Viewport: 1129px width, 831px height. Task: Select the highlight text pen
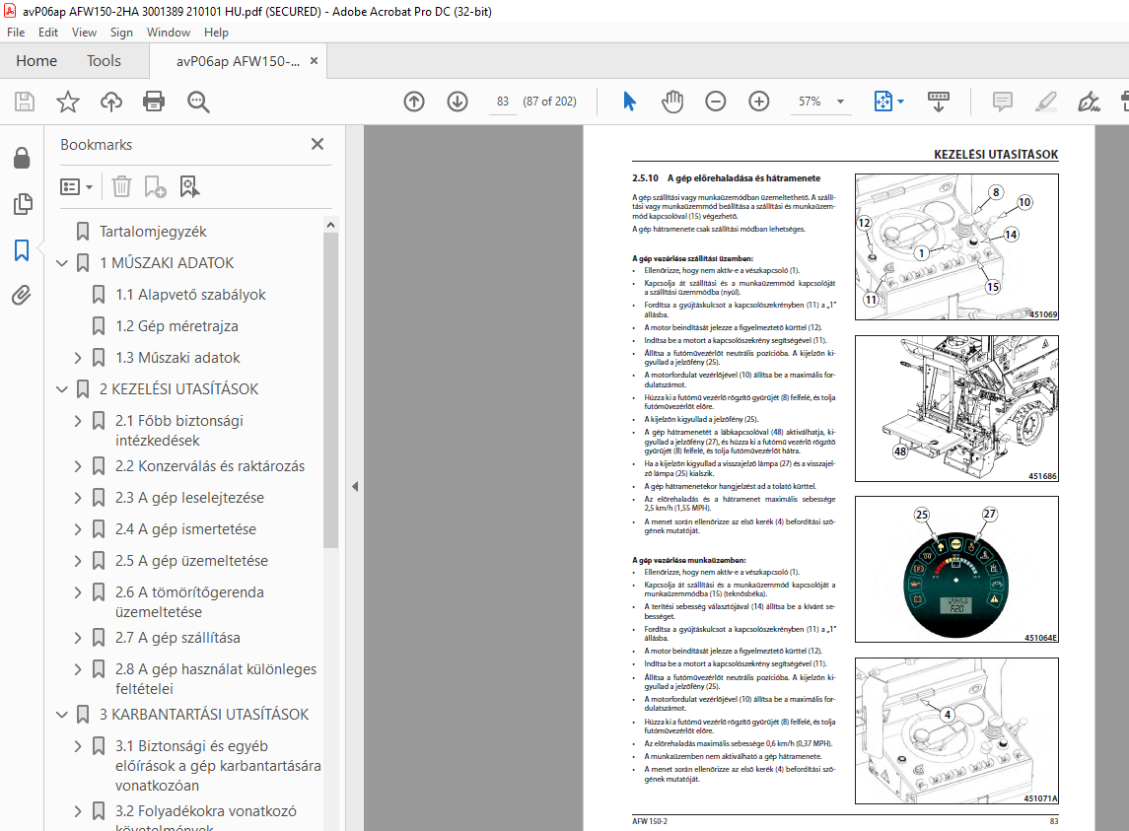point(1045,102)
